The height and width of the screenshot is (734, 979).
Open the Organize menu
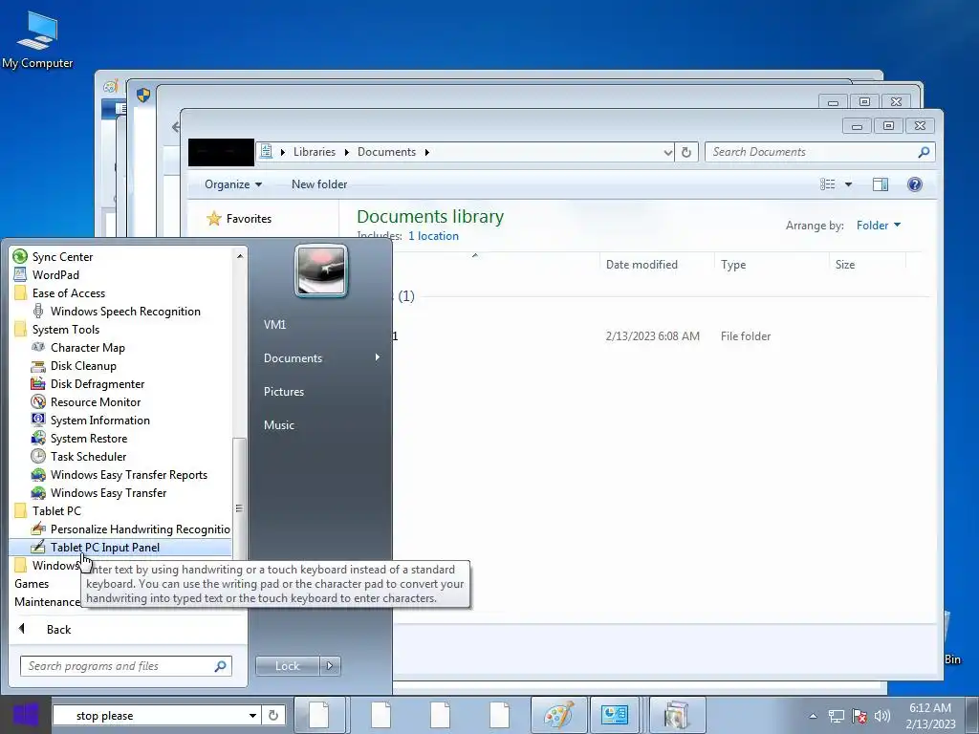pos(233,184)
